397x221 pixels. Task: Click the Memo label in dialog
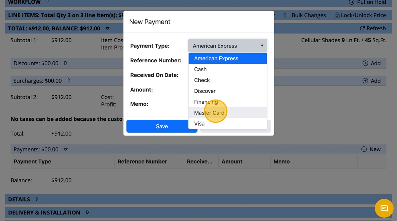click(x=139, y=104)
